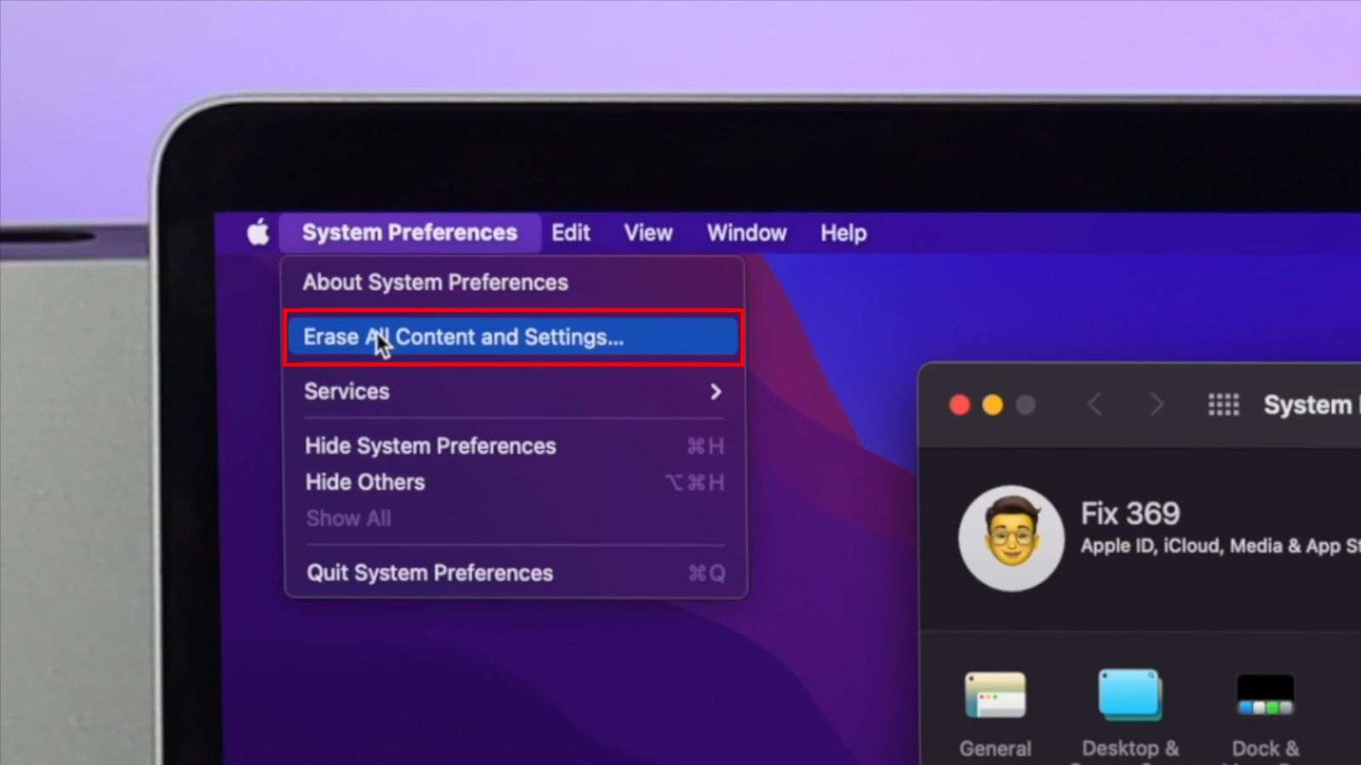Choose About System Preferences
The height and width of the screenshot is (765, 1361).
514,282
